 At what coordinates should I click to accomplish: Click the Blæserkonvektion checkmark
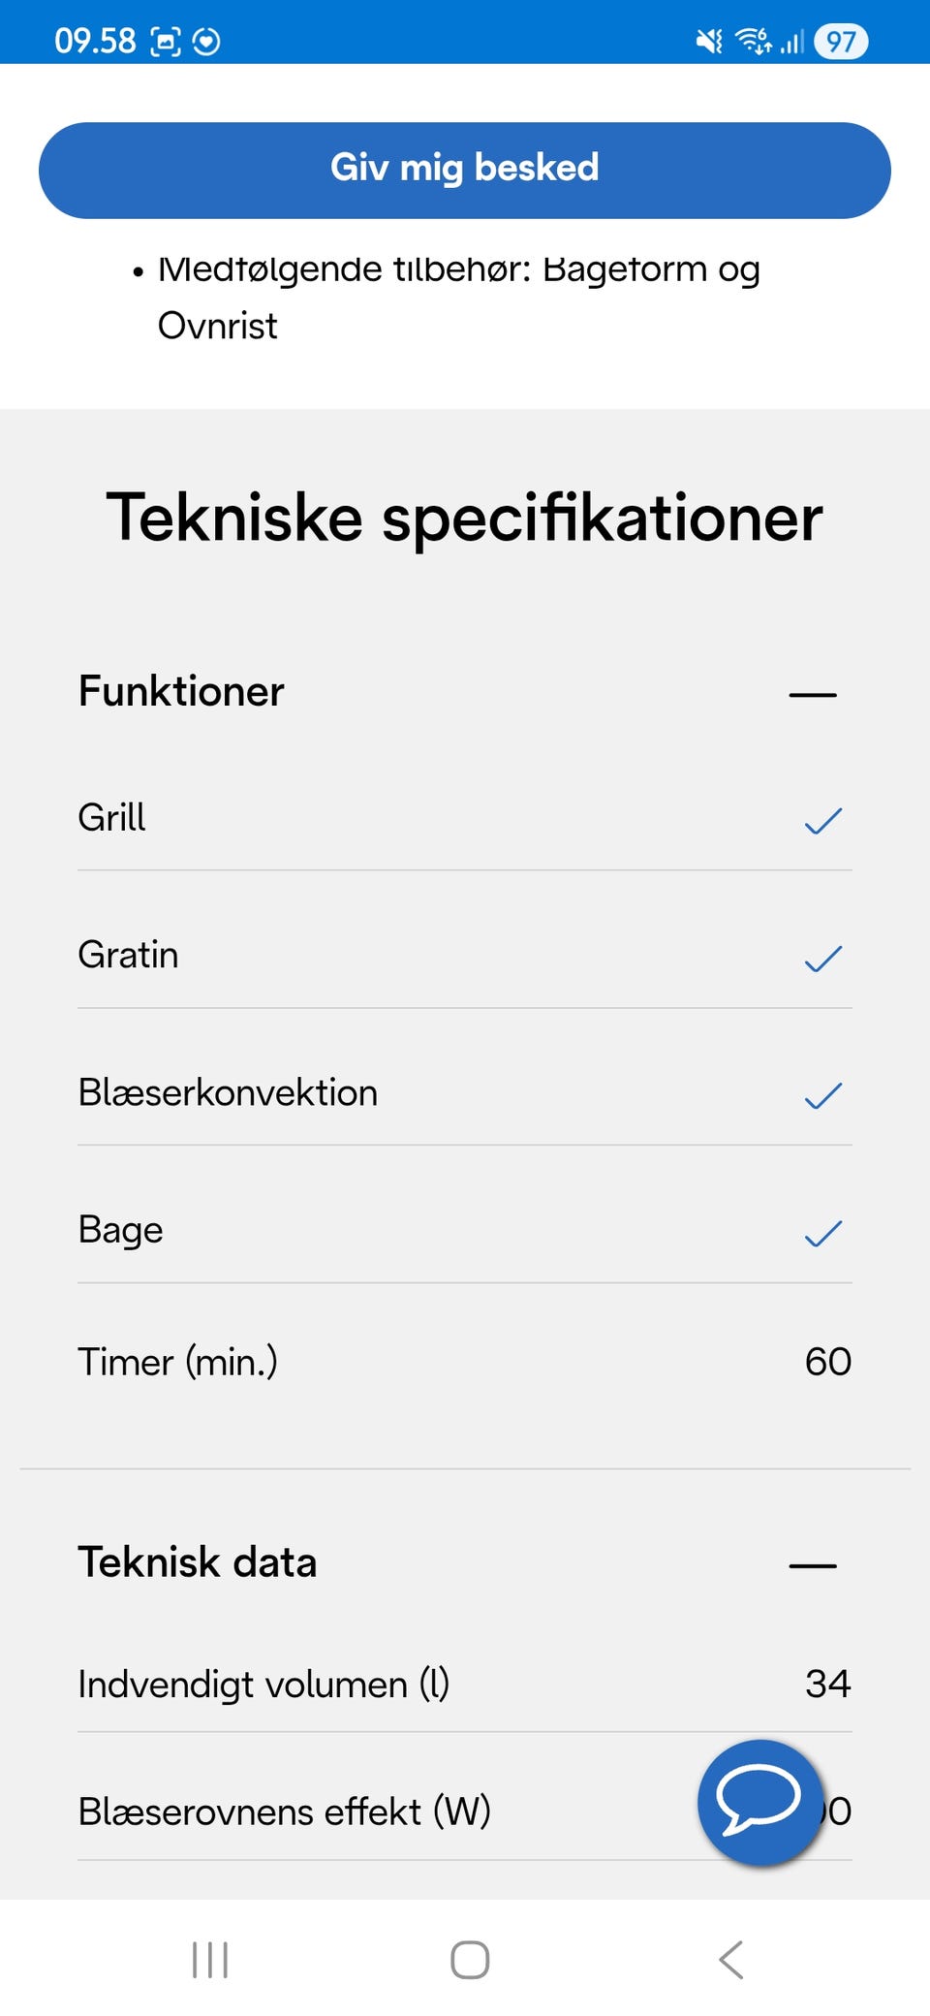point(823,1095)
